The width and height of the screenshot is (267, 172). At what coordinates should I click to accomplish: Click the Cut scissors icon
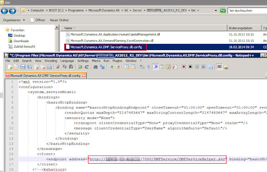pyautogui.click(x=58, y=67)
